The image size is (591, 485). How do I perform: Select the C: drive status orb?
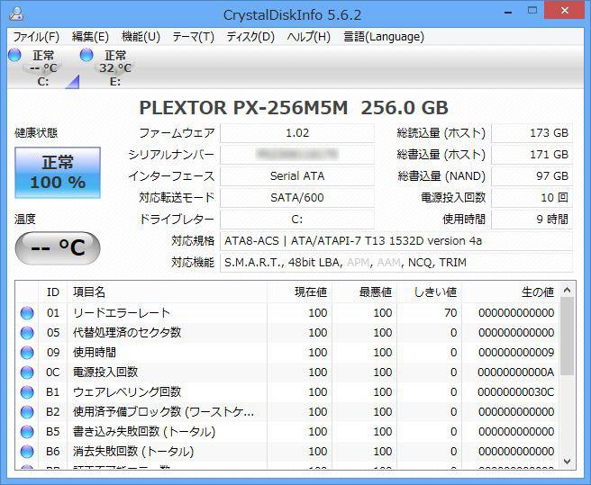[x=14, y=56]
